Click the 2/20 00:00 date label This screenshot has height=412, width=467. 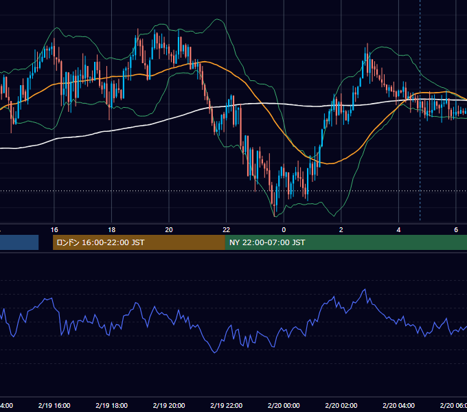click(284, 405)
